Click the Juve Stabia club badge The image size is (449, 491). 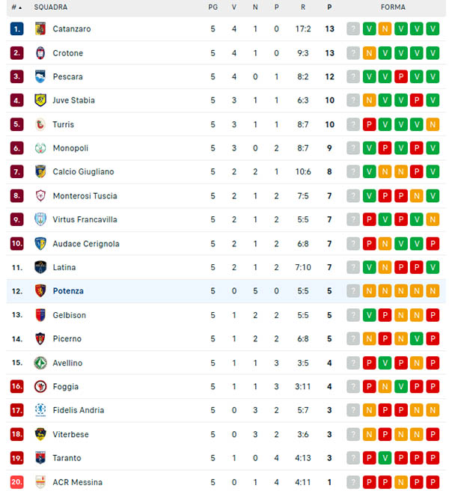point(40,100)
